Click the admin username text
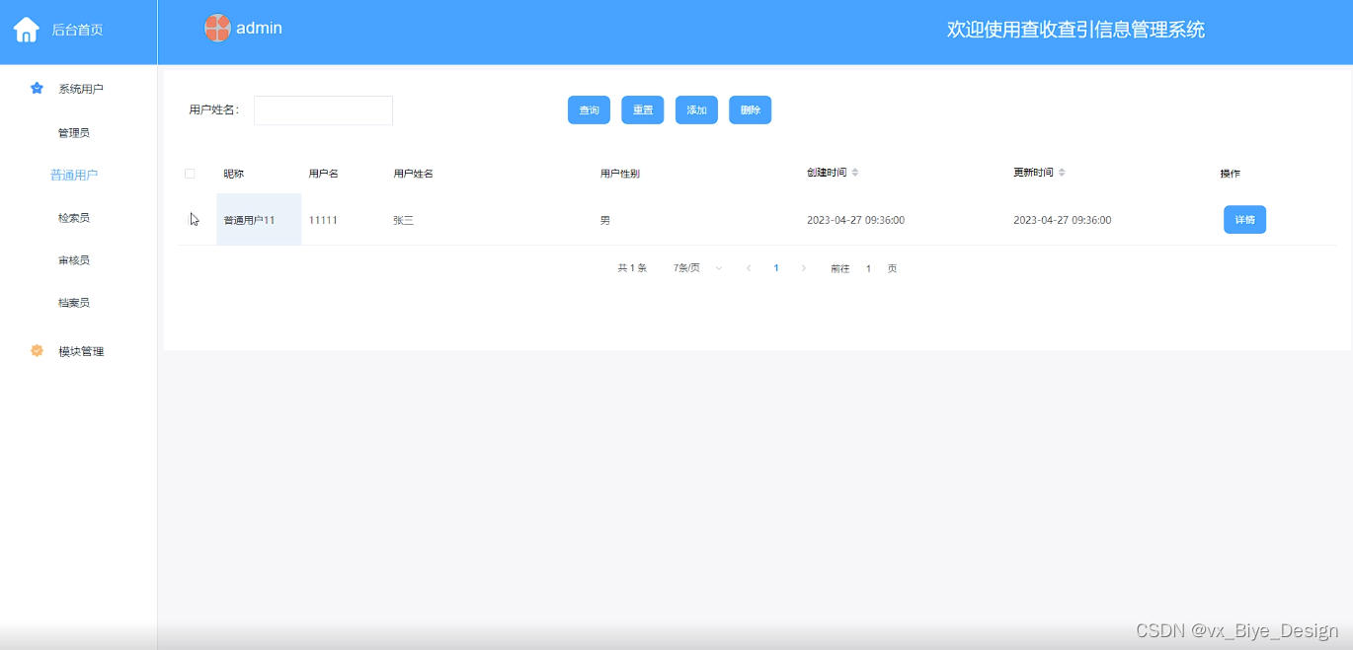Screen dimensions: 1353x650 point(259,29)
